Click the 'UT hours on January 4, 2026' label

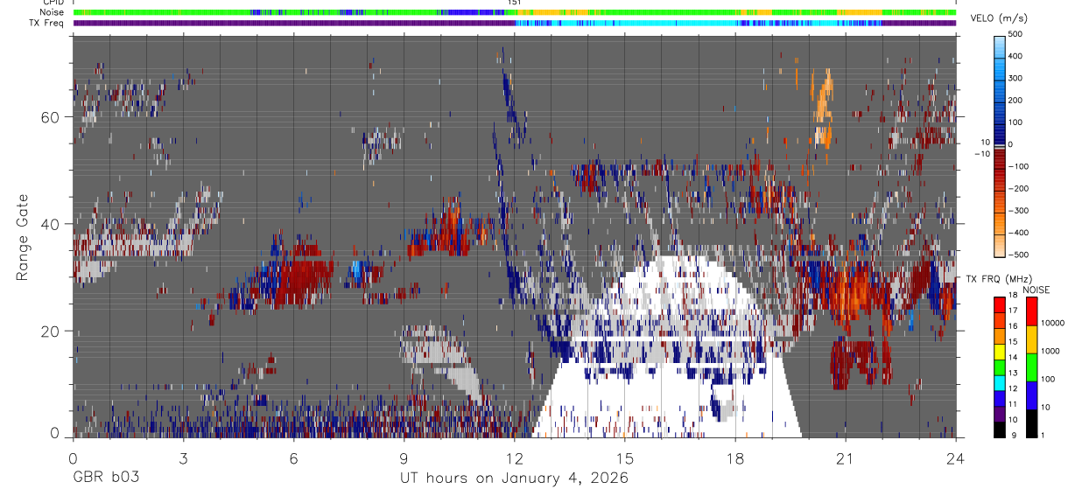pyautogui.click(x=514, y=479)
